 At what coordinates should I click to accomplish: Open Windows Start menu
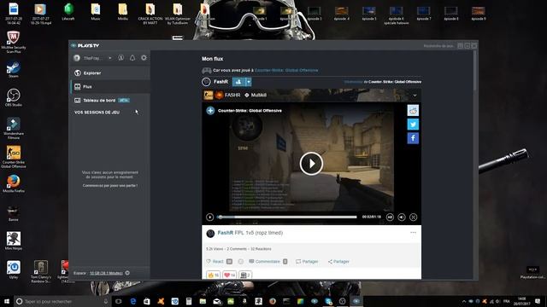click(7, 301)
